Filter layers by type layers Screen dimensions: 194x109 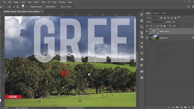click(x=168, y=18)
